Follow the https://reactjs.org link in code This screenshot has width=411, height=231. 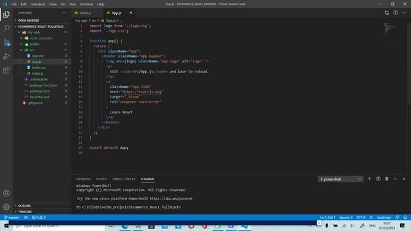(x=142, y=92)
